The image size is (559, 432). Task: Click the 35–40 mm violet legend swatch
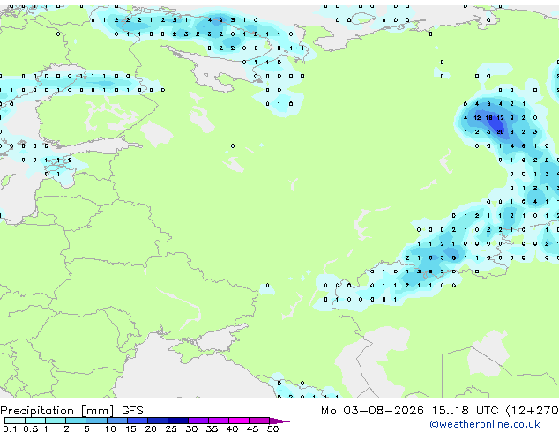click(x=218, y=421)
